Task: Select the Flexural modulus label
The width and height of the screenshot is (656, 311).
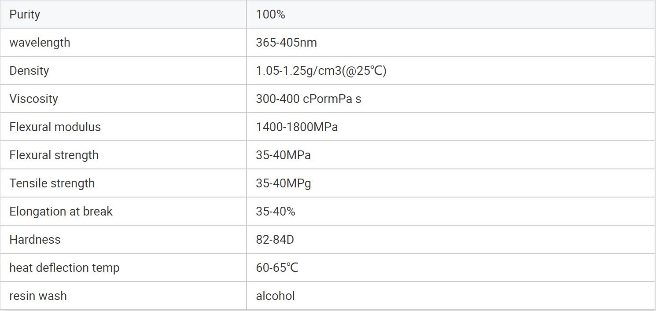Action: pos(55,127)
